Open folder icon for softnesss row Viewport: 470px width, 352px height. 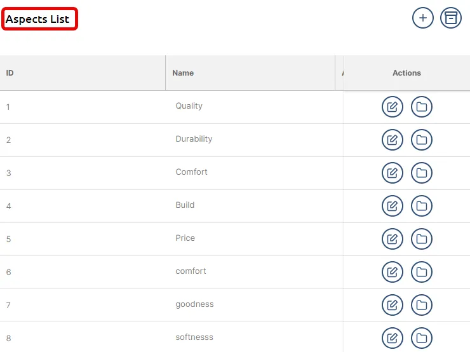coord(422,338)
